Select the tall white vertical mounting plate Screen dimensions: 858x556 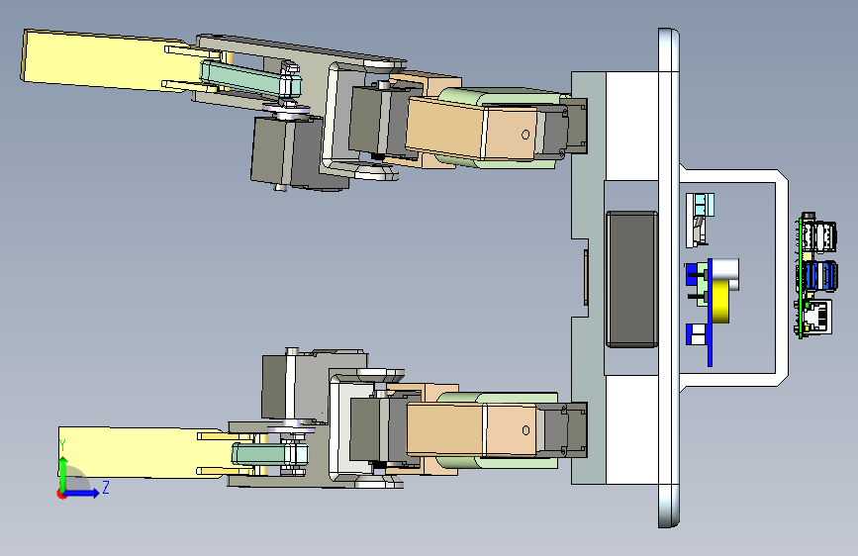point(669,278)
